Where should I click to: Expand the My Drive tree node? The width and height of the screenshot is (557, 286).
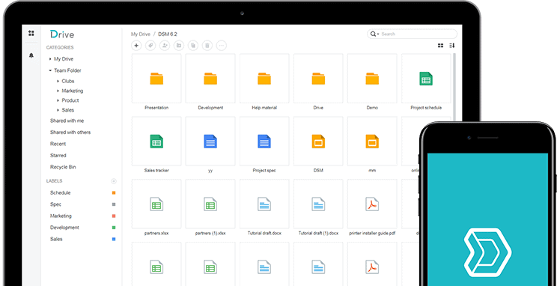click(50, 59)
